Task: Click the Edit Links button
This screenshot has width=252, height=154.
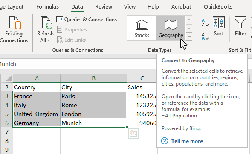Action: click(72, 40)
